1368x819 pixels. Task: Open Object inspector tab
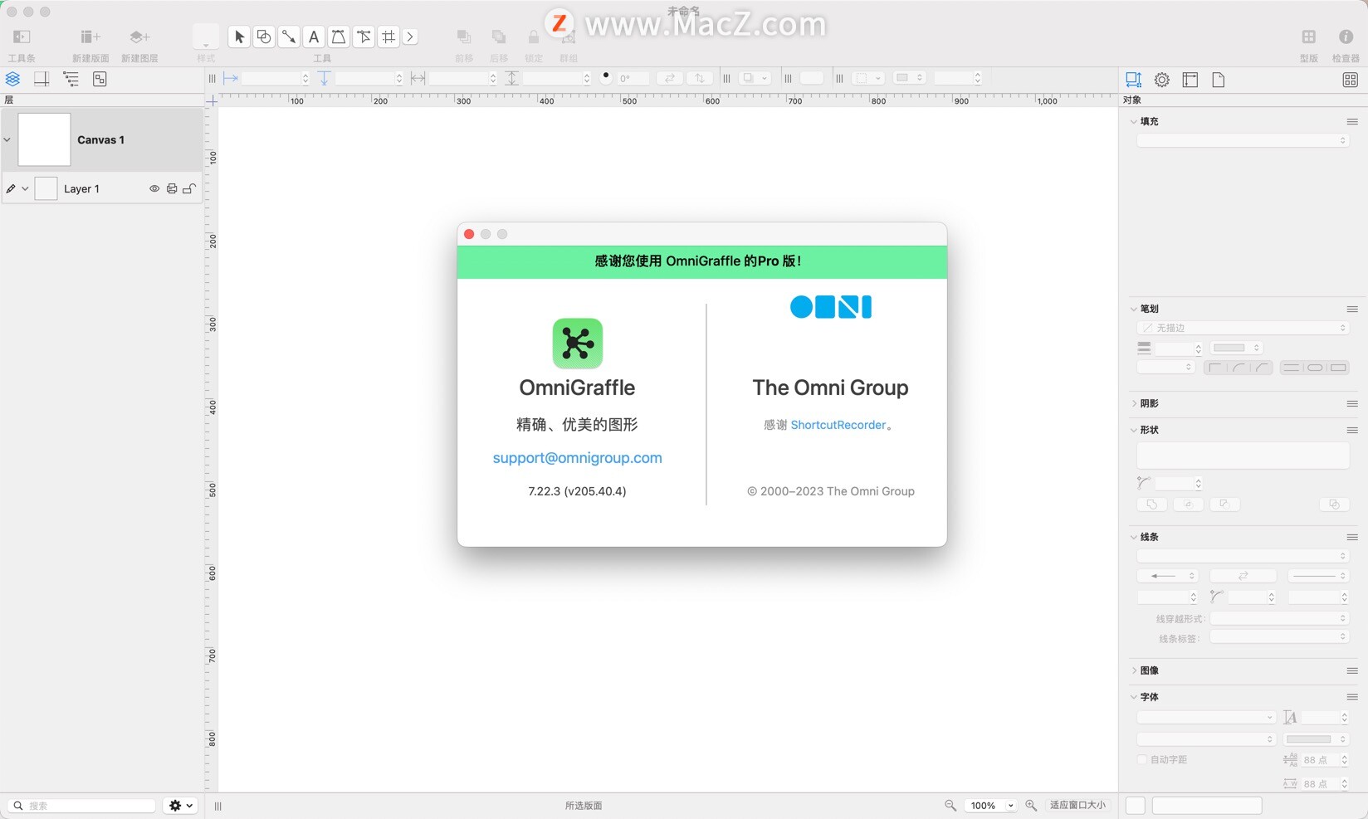[x=1133, y=80]
